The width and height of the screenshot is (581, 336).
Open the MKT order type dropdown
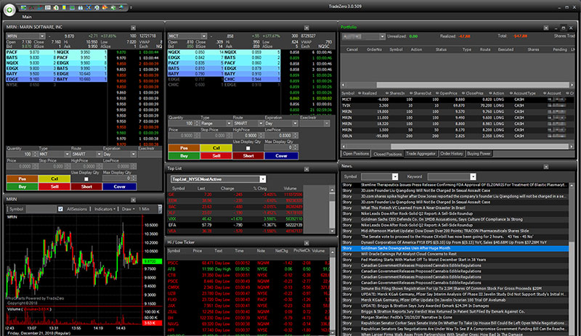click(x=67, y=154)
